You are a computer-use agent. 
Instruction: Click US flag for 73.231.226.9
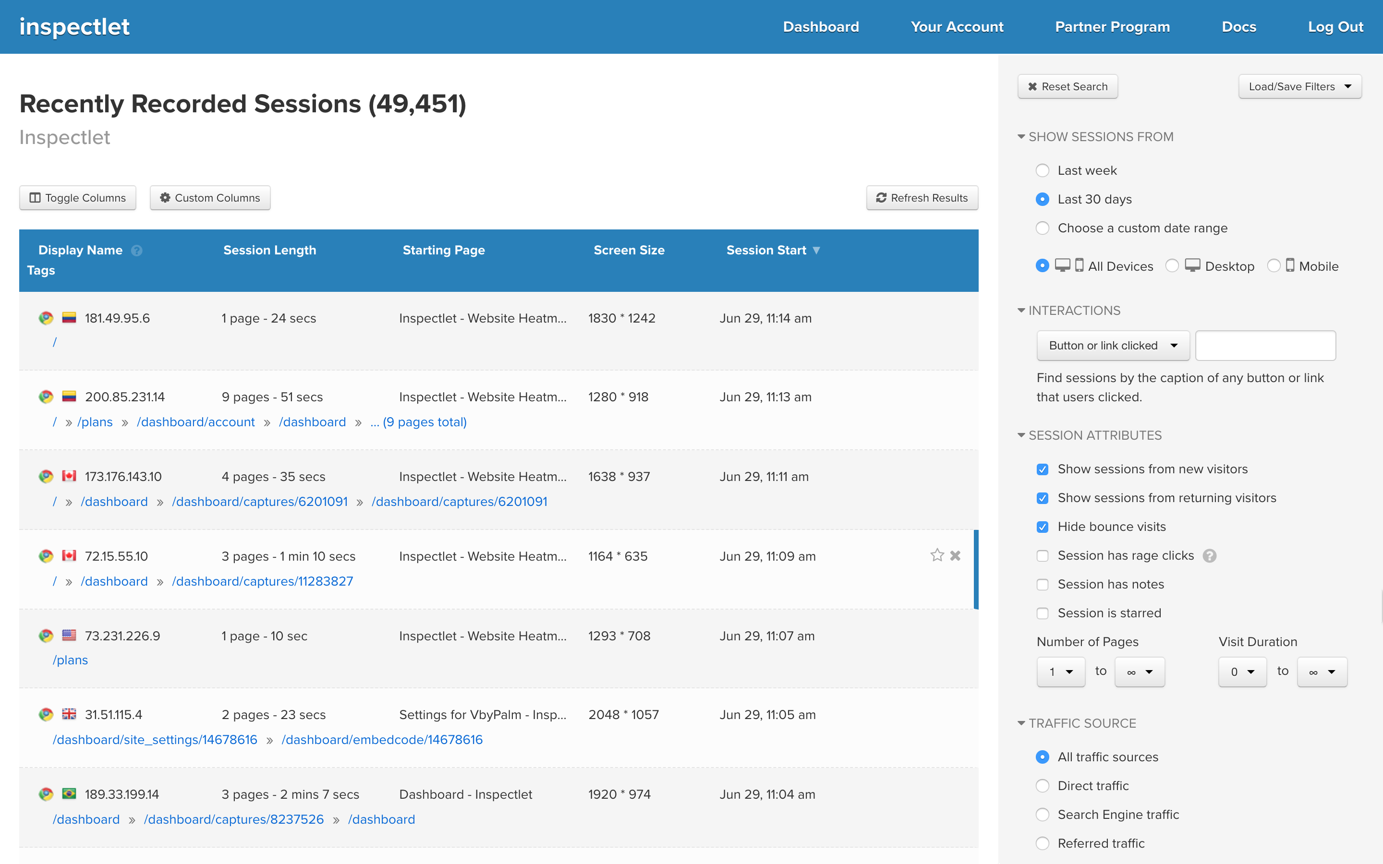coord(69,635)
